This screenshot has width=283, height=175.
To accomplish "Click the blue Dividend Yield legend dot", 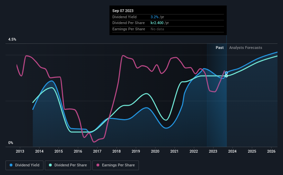I will coord(11,165).
